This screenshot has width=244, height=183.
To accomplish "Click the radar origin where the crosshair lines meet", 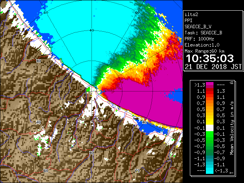I will [91, 91].
